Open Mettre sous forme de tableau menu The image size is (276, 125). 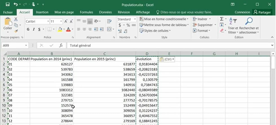[164, 25]
